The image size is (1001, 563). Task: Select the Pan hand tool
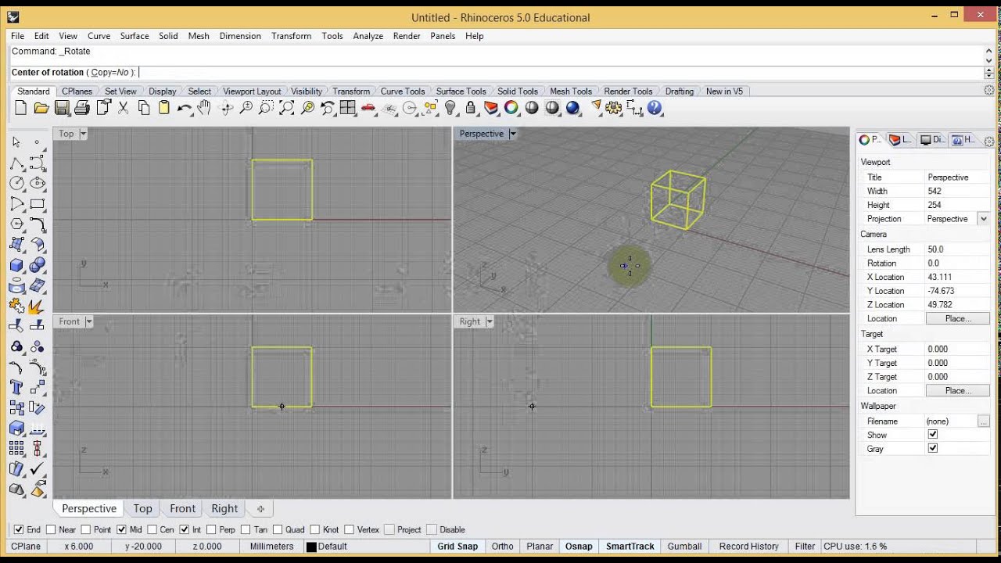coord(204,108)
